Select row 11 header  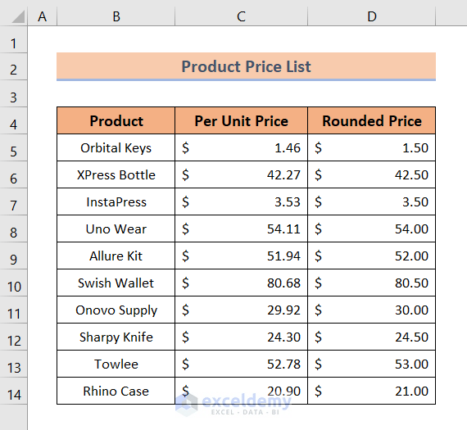coord(13,310)
